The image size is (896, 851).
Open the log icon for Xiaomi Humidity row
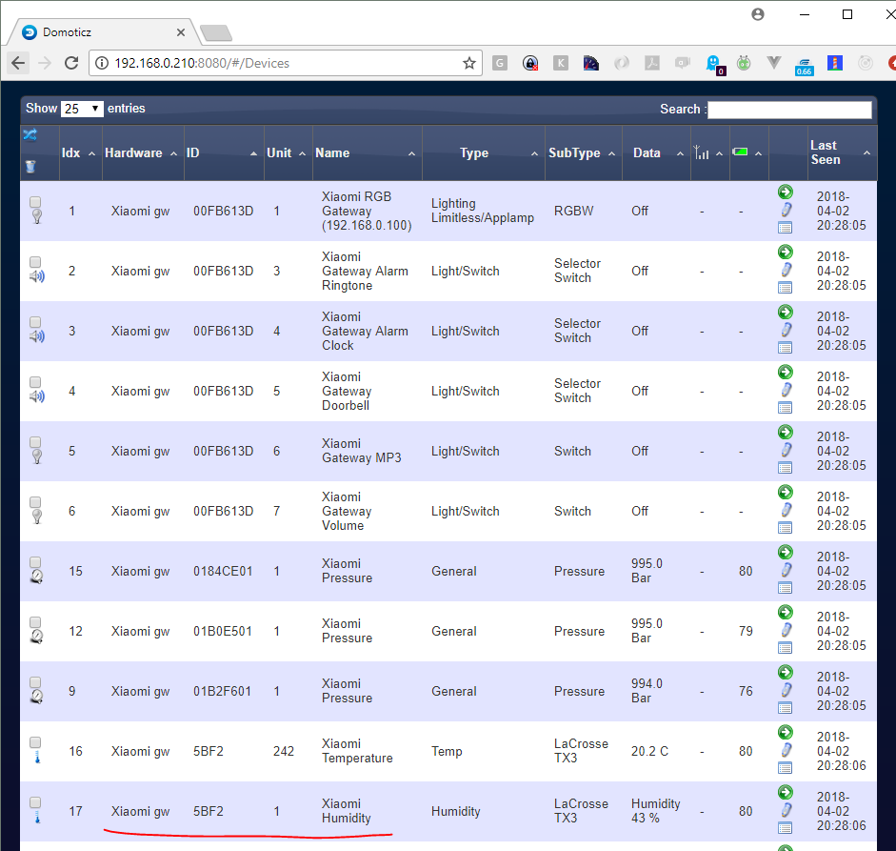pos(786,827)
